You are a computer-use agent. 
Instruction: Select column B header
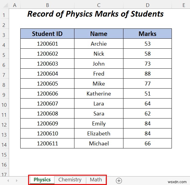click(47, 5)
